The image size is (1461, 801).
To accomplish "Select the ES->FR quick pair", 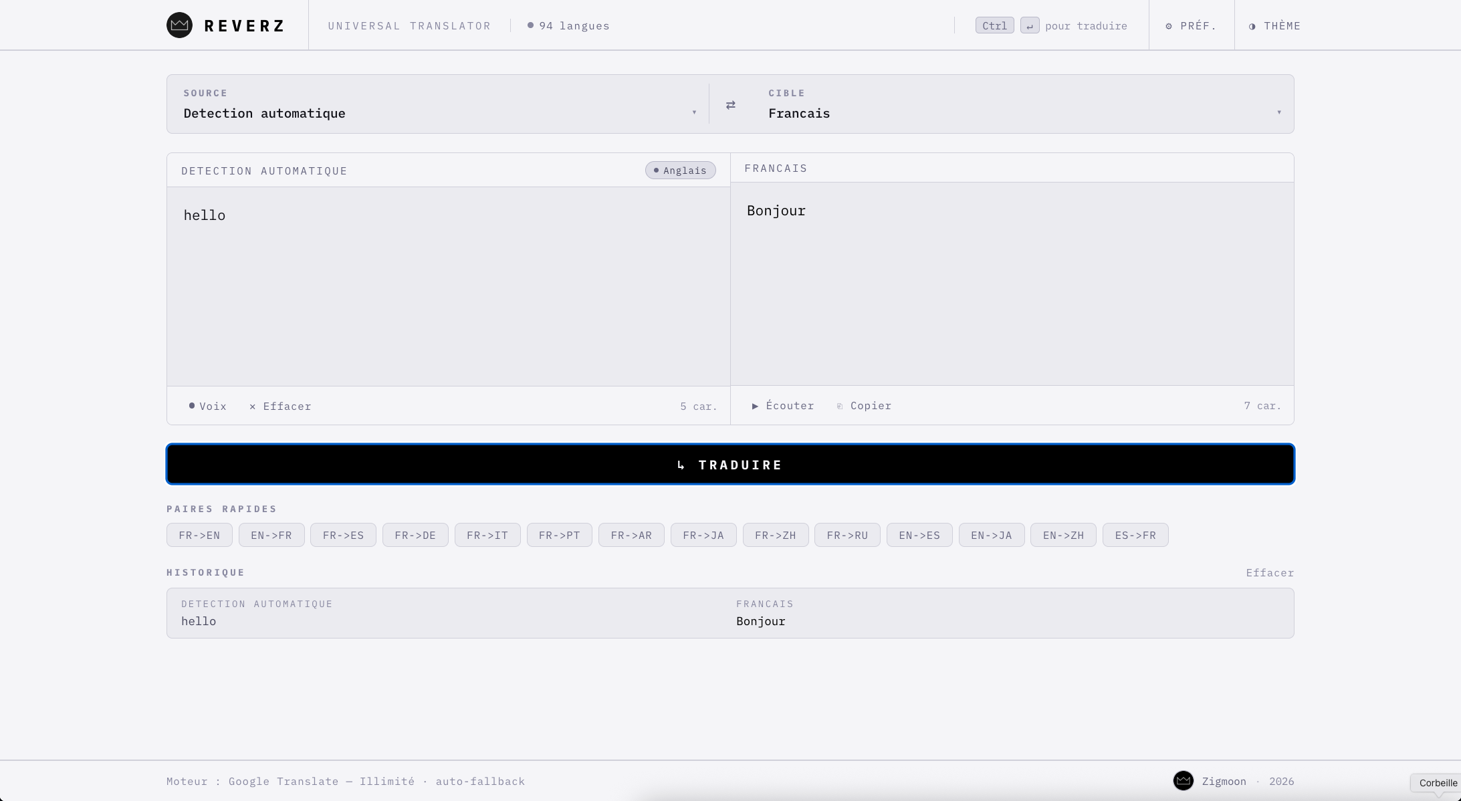I will (1135, 535).
